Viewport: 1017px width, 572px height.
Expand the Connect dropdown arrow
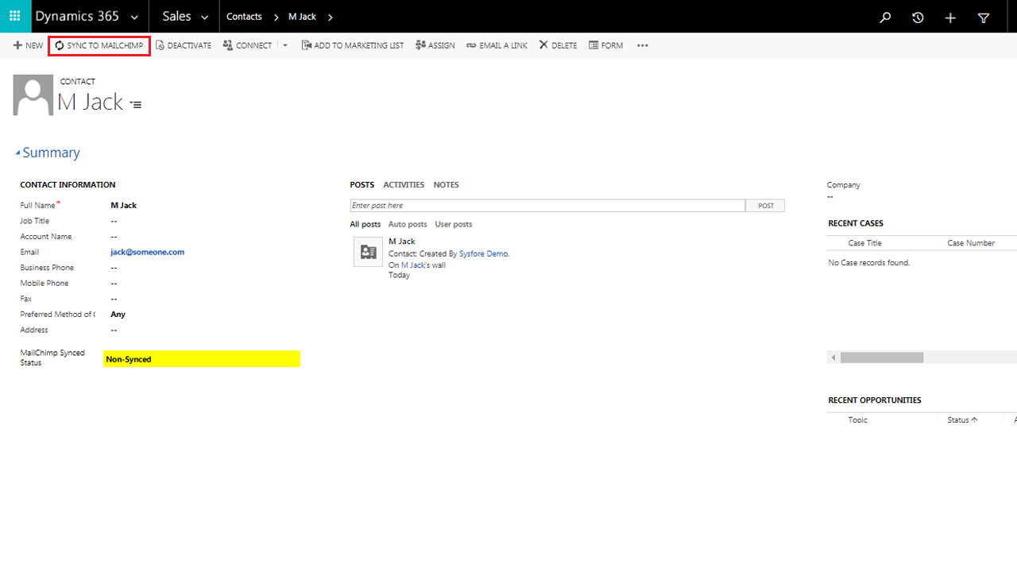click(284, 45)
